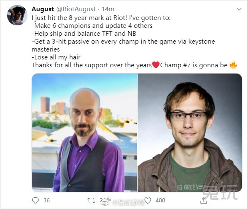Open the bald man photo

(84, 133)
